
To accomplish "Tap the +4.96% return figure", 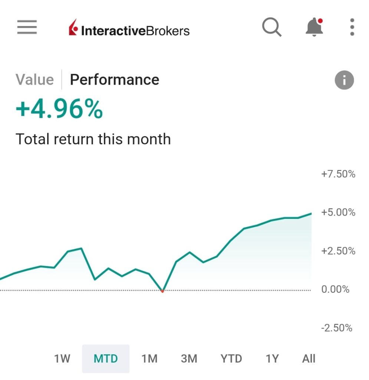I will pyautogui.click(x=59, y=109).
